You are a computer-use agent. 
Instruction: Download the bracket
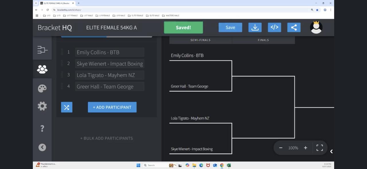[255, 27]
